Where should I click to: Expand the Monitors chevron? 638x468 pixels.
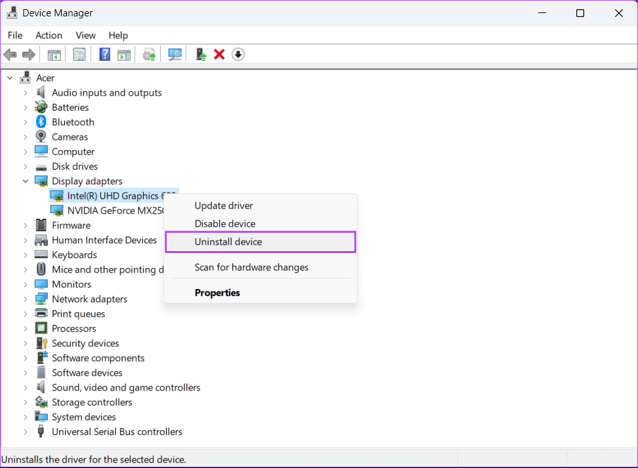26,284
